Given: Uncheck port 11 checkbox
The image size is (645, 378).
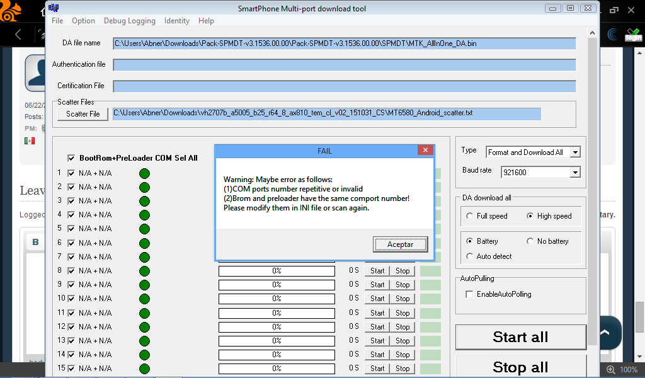Looking at the screenshot, I should [x=71, y=313].
